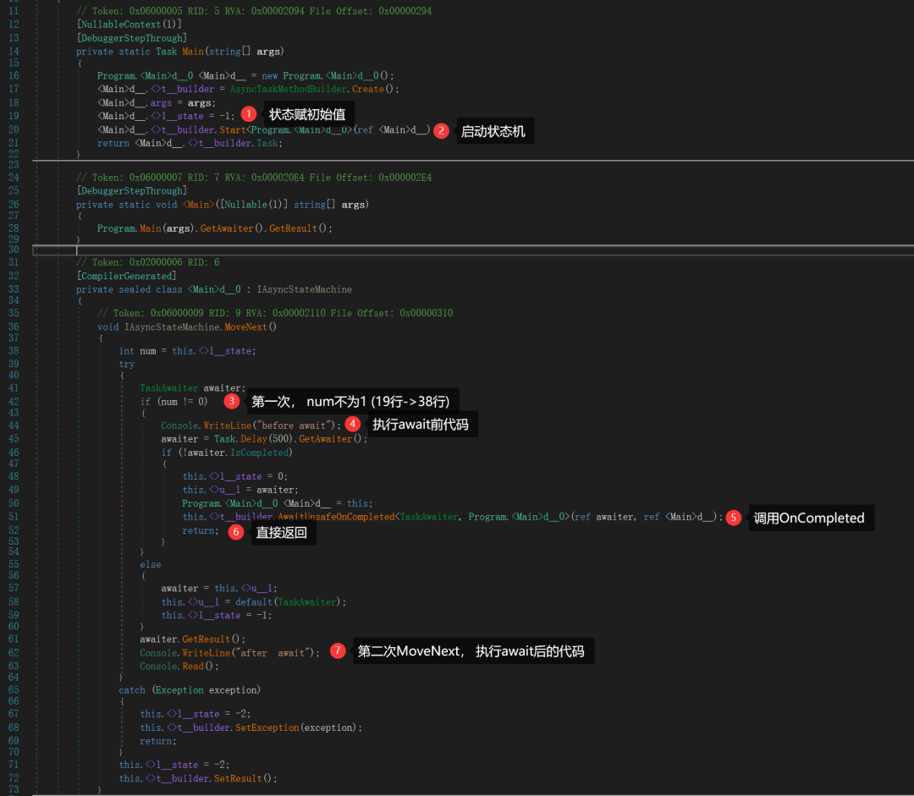Click MoveNext method name on line 36
This screenshot has width=914, height=796.
pos(245,327)
